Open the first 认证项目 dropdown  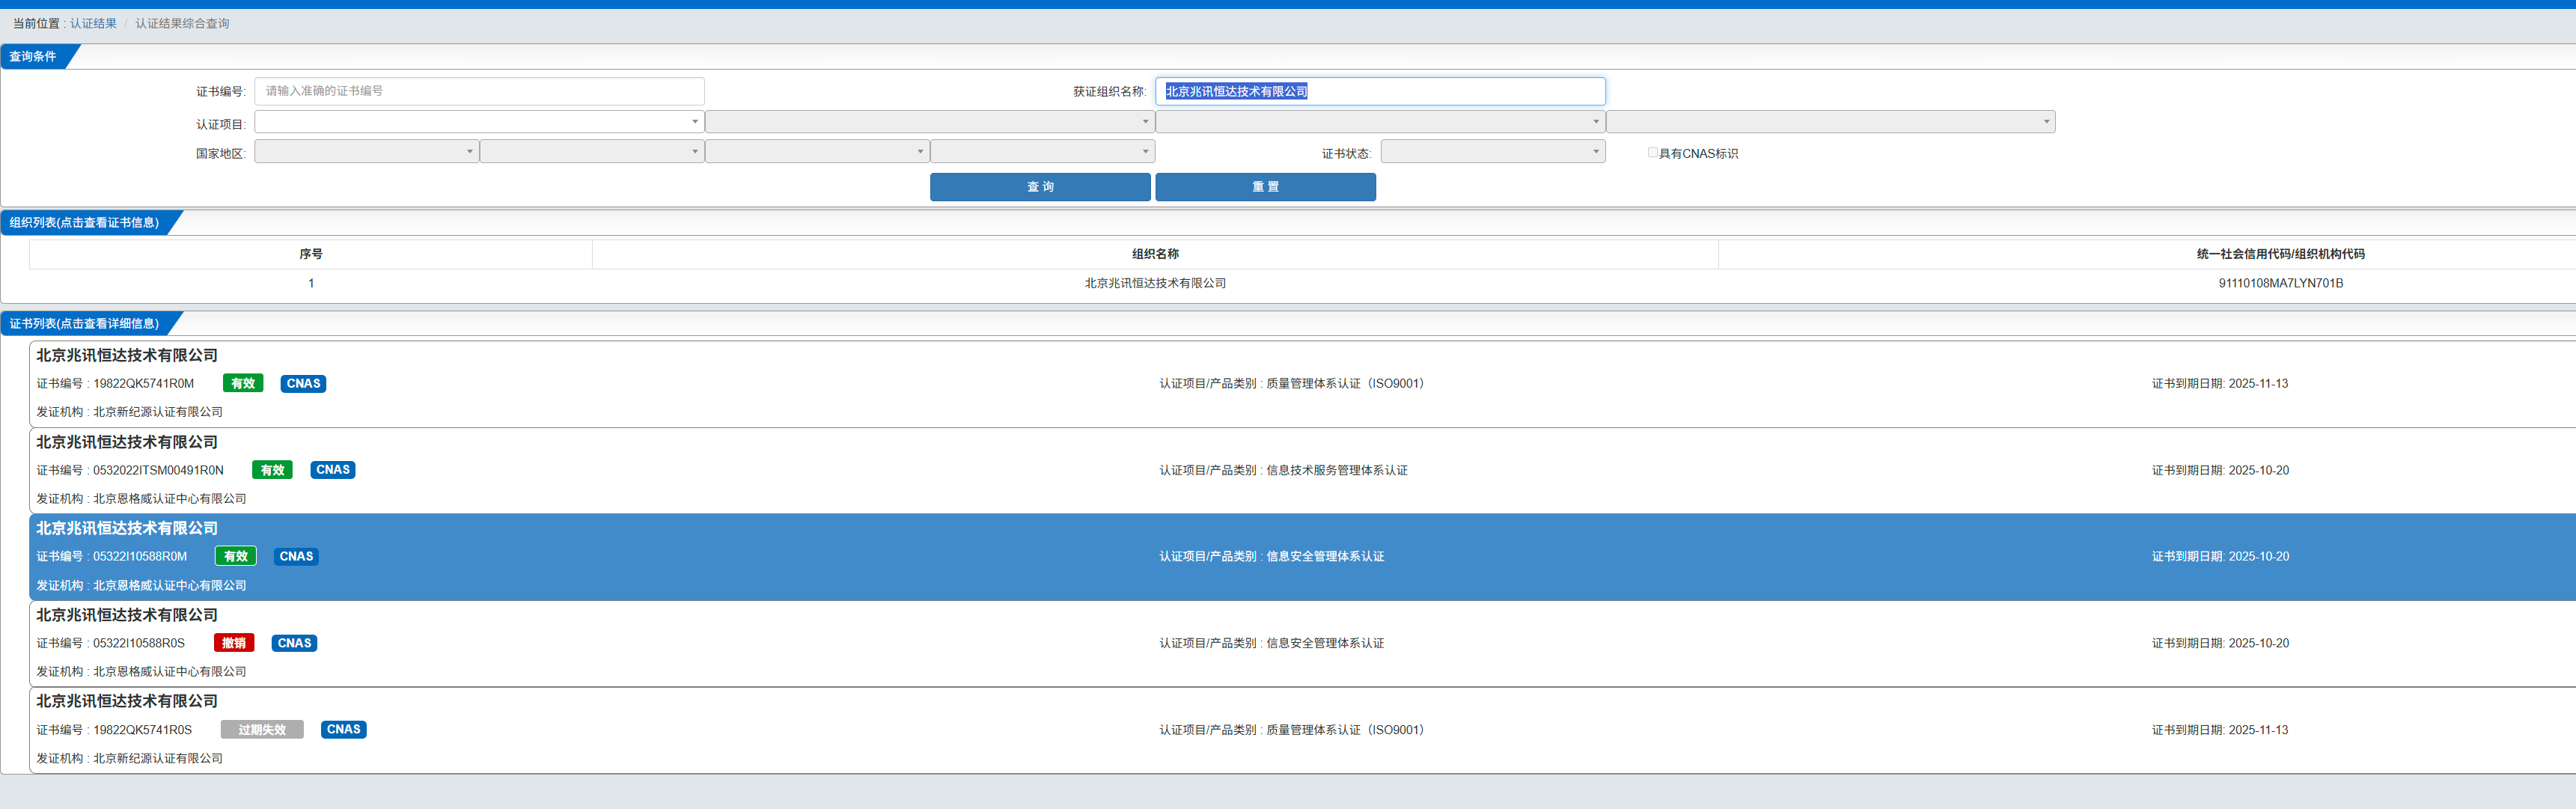pos(479,122)
